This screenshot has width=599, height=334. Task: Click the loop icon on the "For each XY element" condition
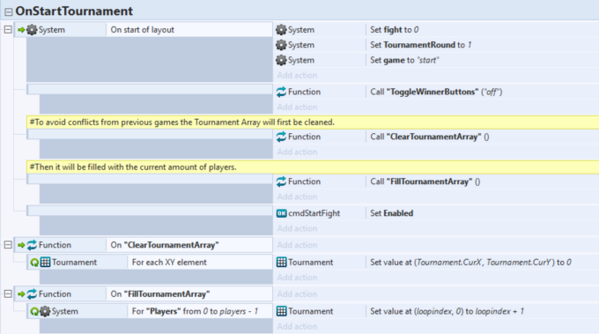click(34, 263)
